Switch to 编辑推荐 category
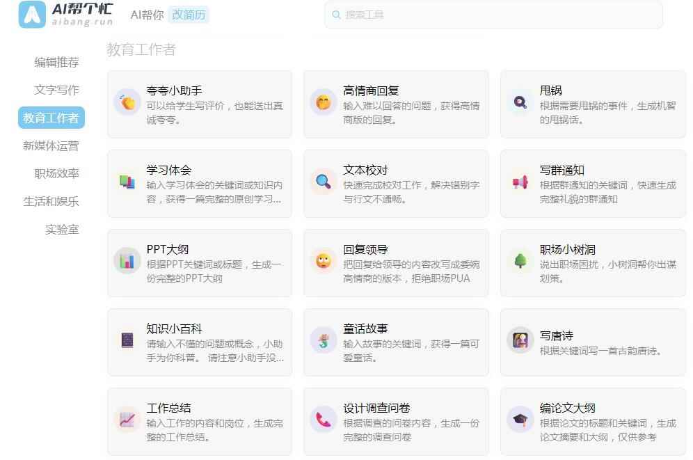693x460 pixels. [x=56, y=62]
